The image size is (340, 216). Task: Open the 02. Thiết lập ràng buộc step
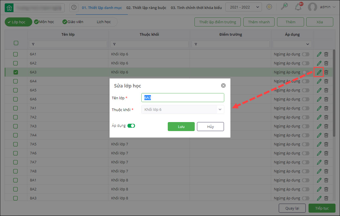(x=146, y=8)
